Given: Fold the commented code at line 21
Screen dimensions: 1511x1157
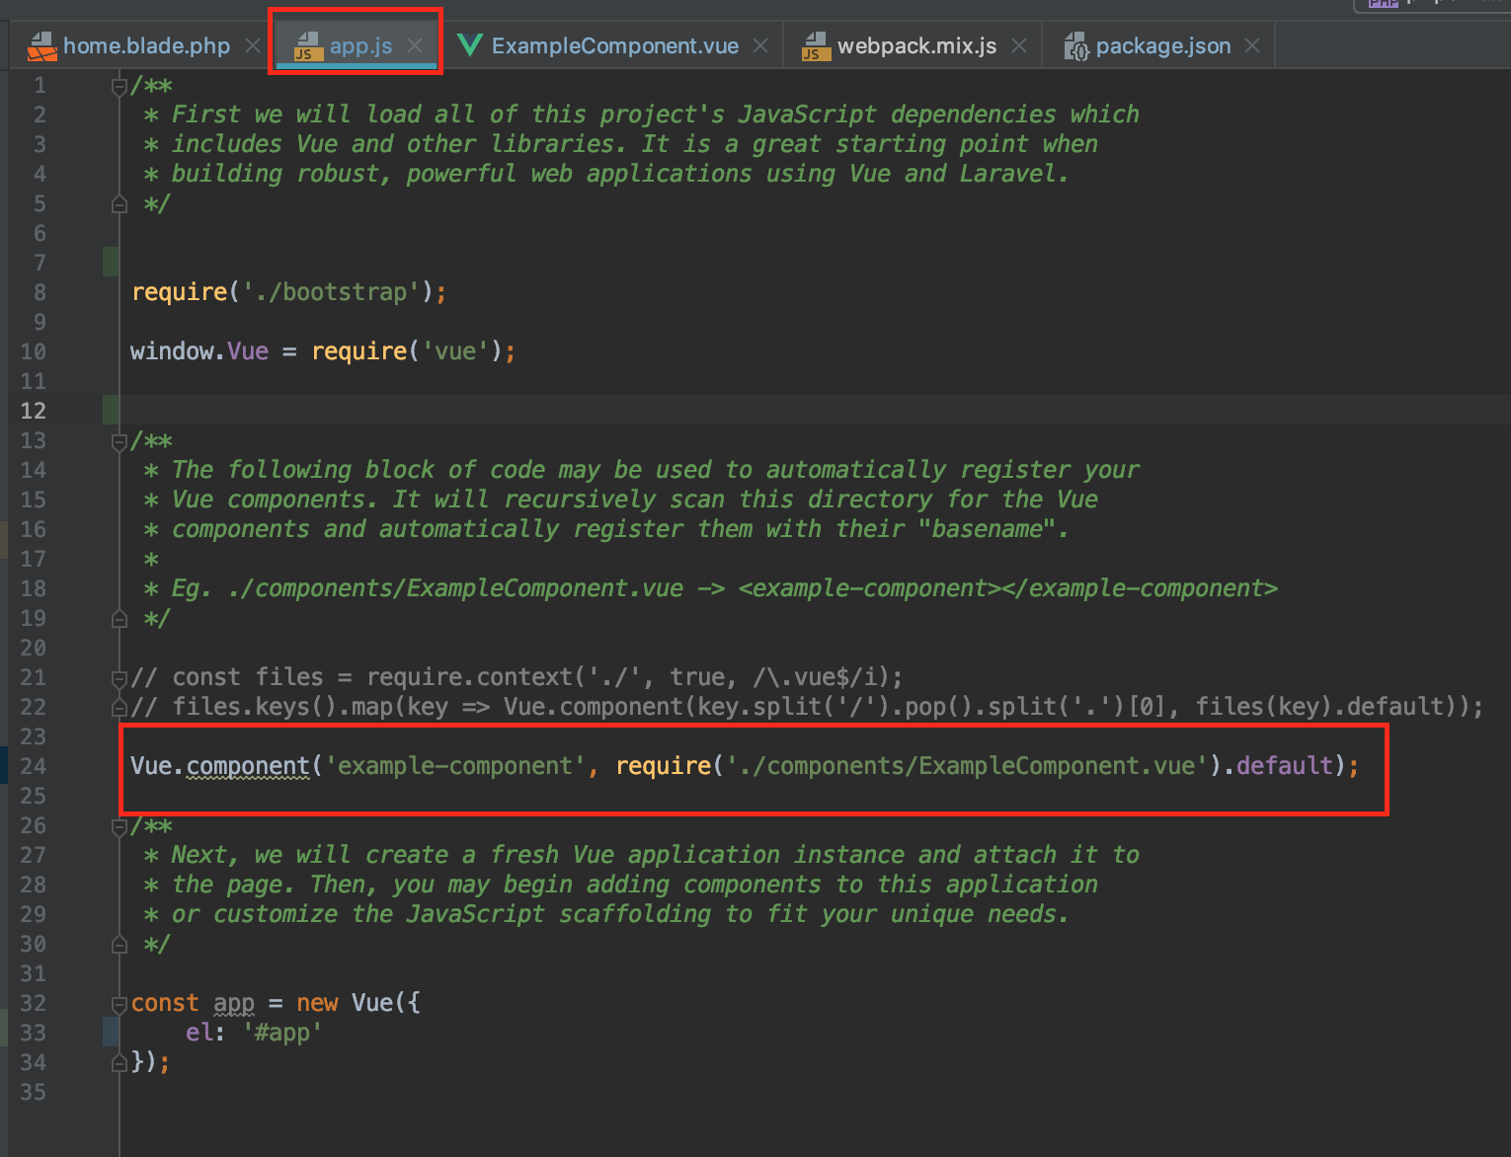Looking at the screenshot, I should [x=119, y=678].
